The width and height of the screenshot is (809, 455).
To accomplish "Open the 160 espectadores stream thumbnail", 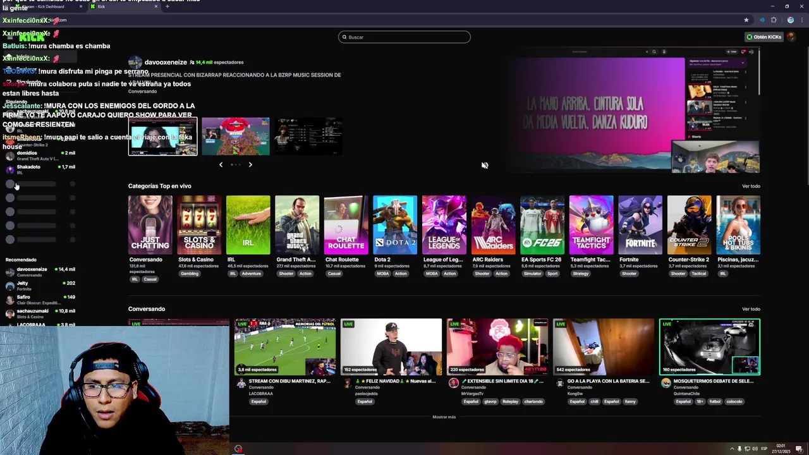I will pos(710,347).
